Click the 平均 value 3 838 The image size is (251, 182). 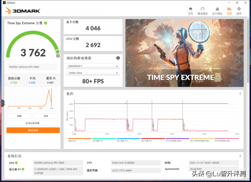click(x=32, y=83)
